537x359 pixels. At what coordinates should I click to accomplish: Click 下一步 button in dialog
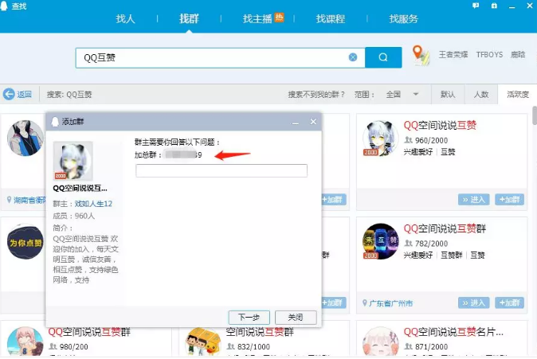(x=249, y=317)
